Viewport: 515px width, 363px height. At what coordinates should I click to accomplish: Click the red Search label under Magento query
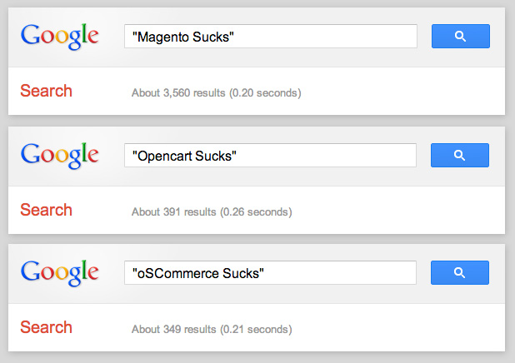pyautogui.click(x=46, y=92)
